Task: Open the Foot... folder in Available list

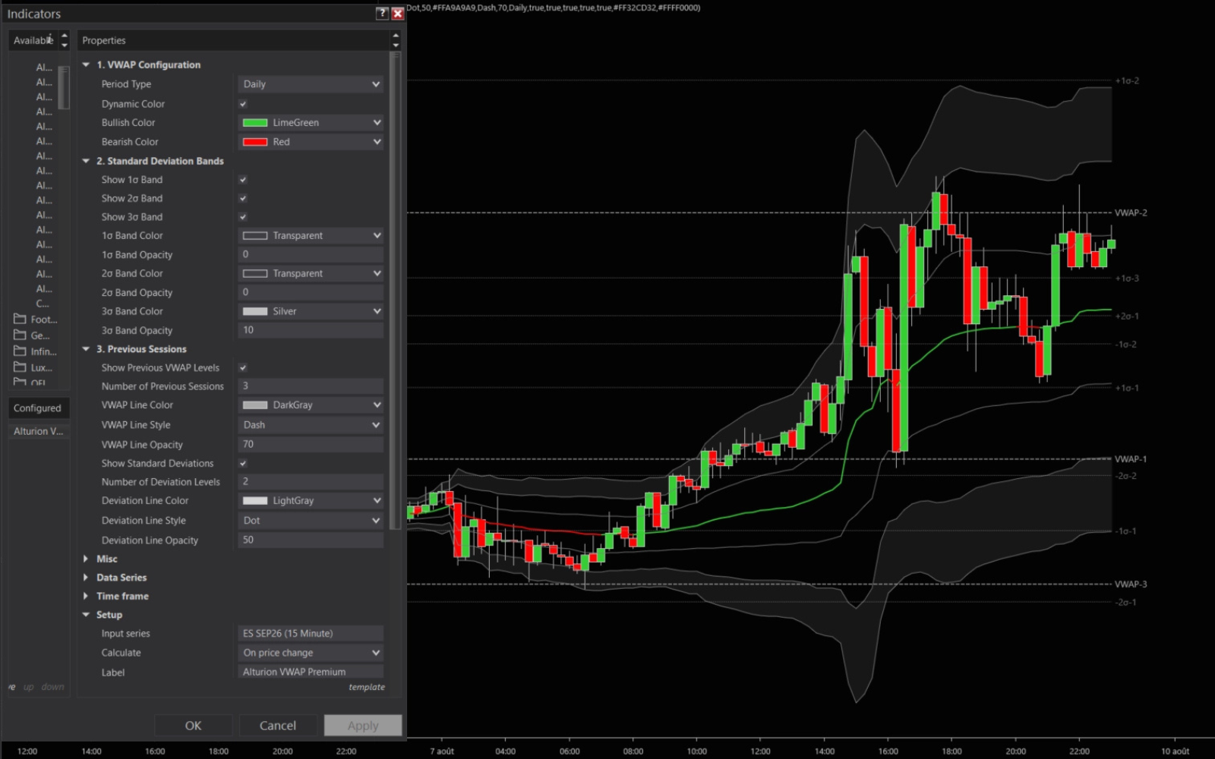Action: pyautogui.click(x=35, y=320)
